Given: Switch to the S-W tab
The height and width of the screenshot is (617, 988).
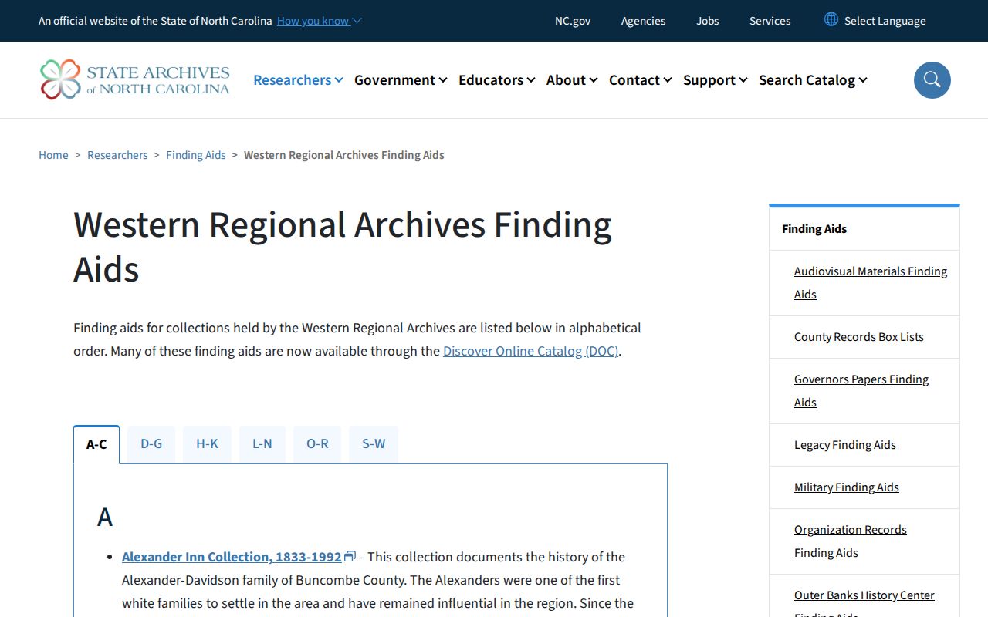Looking at the screenshot, I should (x=374, y=443).
